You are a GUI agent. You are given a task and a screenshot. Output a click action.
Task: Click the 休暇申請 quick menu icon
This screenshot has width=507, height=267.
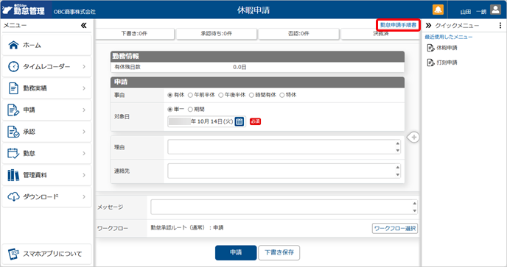tap(430, 48)
